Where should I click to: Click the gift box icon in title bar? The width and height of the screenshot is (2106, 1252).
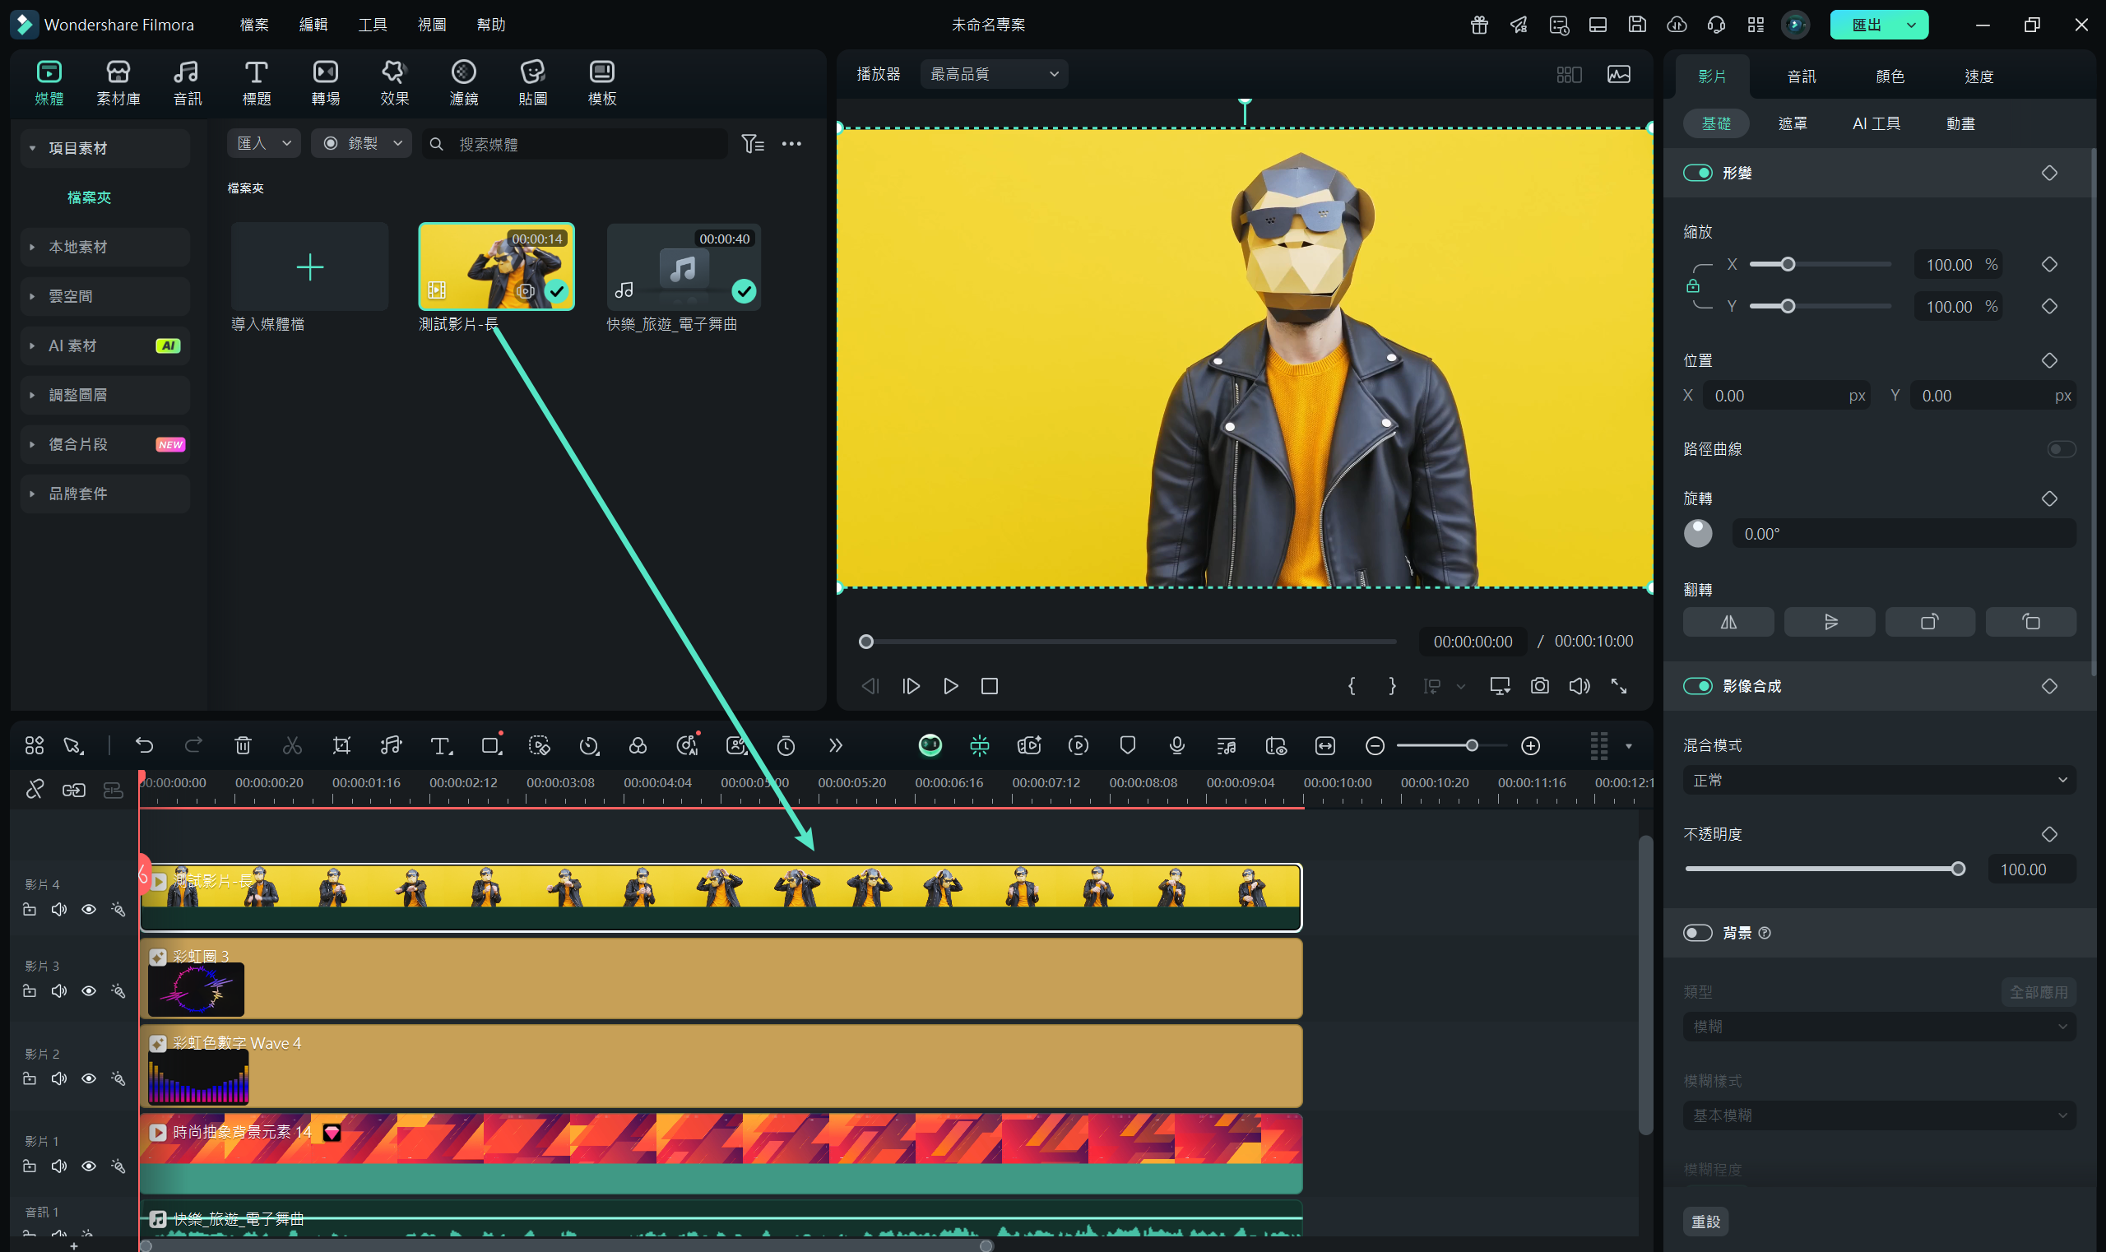click(x=1479, y=25)
